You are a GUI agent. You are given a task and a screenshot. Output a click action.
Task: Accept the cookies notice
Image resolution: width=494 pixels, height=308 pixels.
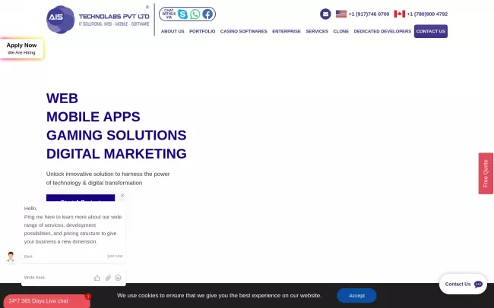(x=356, y=295)
